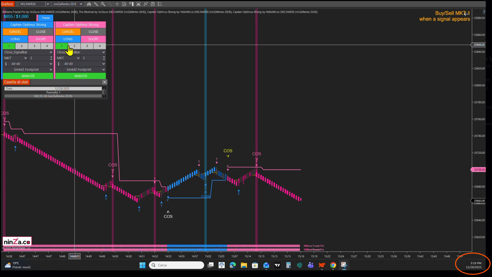Select the drawing tools pencil icon

click(x=96, y=4)
